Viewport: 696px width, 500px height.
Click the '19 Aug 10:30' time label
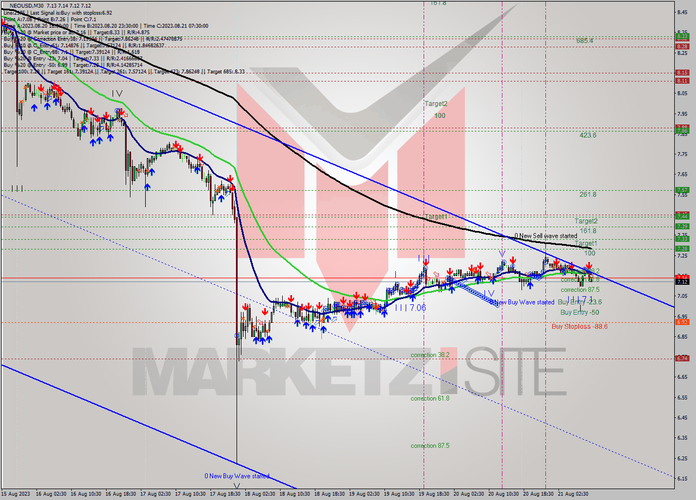(x=400, y=494)
